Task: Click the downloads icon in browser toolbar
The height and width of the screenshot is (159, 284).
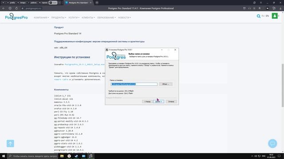Action: tap(280, 8)
